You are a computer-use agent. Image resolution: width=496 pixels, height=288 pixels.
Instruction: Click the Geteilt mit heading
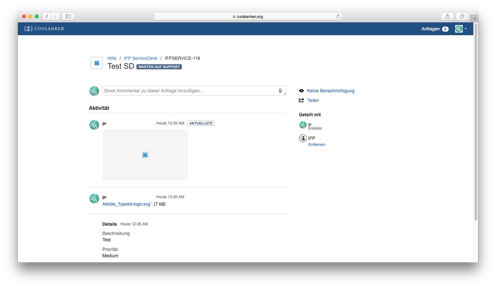(310, 115)
